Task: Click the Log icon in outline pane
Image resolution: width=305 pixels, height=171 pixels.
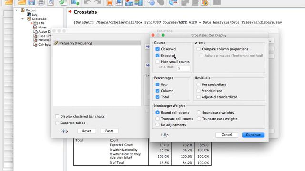Action: (x=29, y=14)
